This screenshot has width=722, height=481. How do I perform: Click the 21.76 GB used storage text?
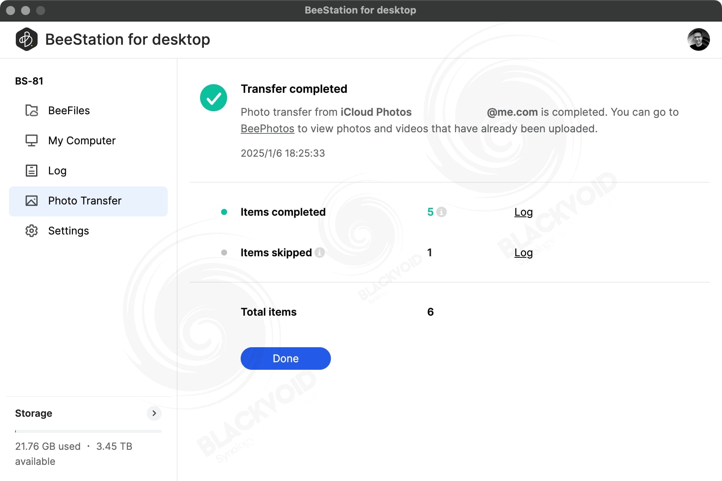click(x=48, y=446)
